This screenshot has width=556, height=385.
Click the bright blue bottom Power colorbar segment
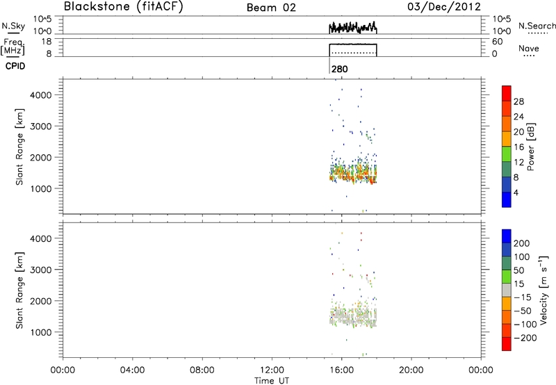(x=507, y=199)
